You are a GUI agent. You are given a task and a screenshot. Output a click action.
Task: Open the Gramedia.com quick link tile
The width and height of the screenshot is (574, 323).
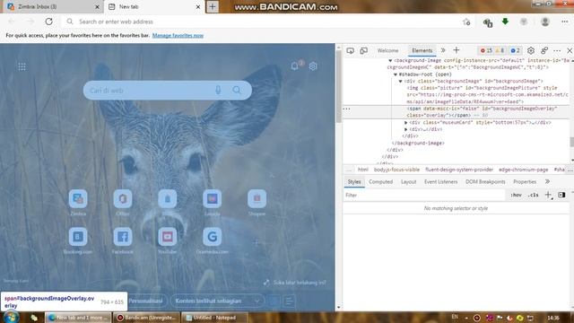point(213,237)
